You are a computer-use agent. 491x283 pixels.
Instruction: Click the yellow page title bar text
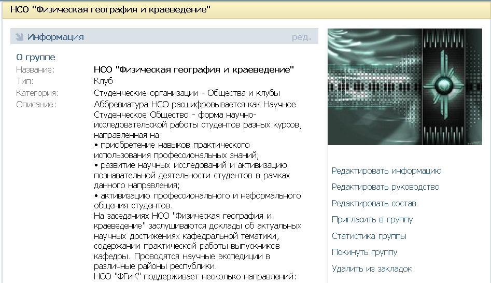tap(110, 9)
